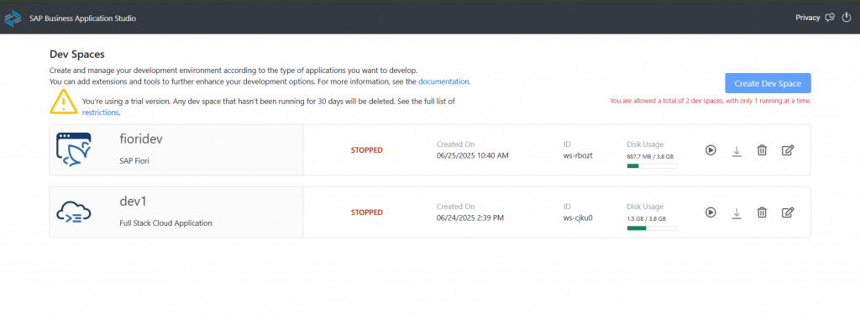
Task: Start the dev1 dev space
Action: pos(711,212)
